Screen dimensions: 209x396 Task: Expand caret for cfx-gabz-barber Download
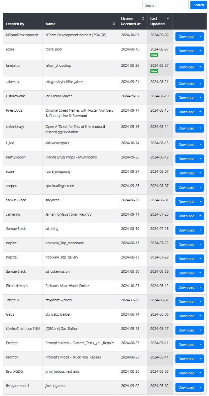(x=200, y=316)
